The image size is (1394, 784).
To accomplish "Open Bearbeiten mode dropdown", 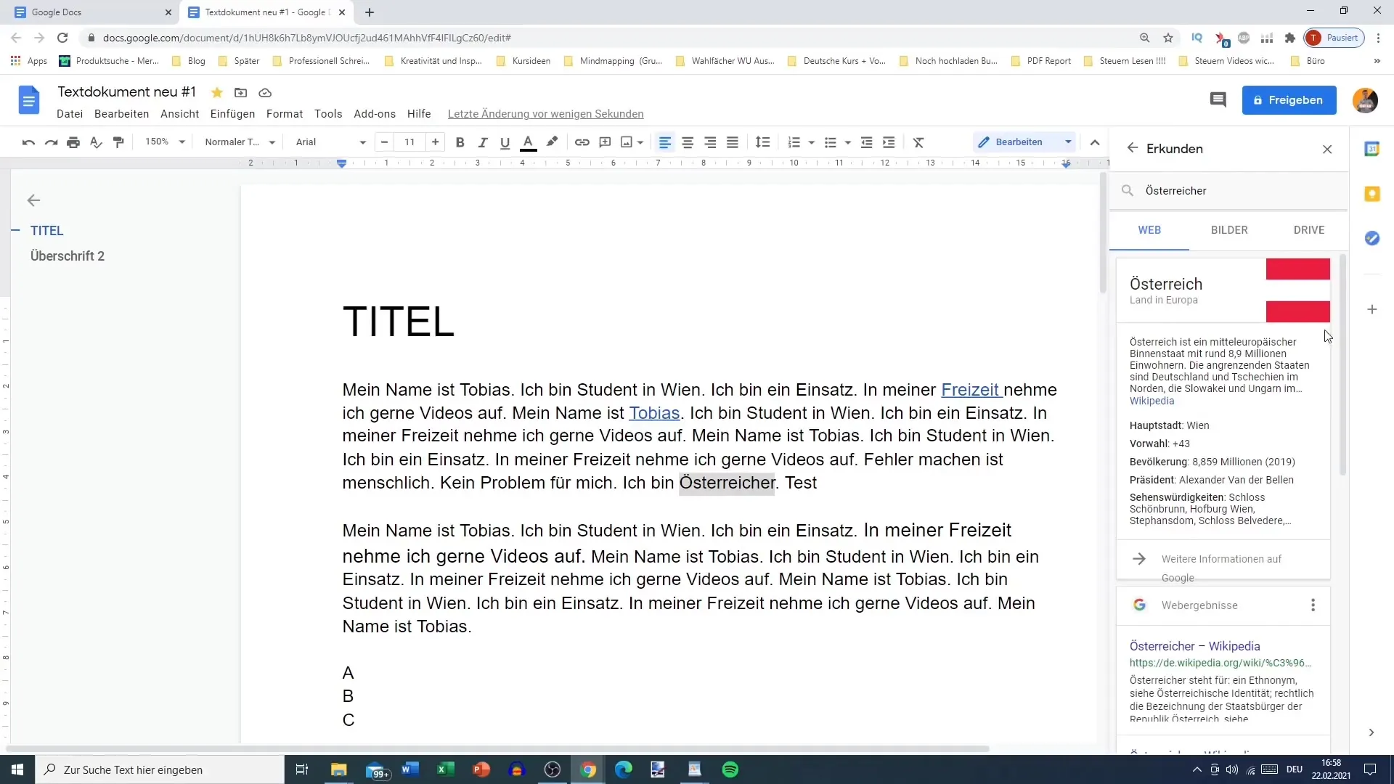I will (1024, 142).
